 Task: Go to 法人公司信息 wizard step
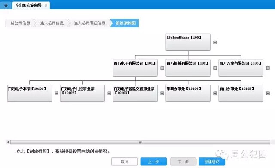pos(52,23)
